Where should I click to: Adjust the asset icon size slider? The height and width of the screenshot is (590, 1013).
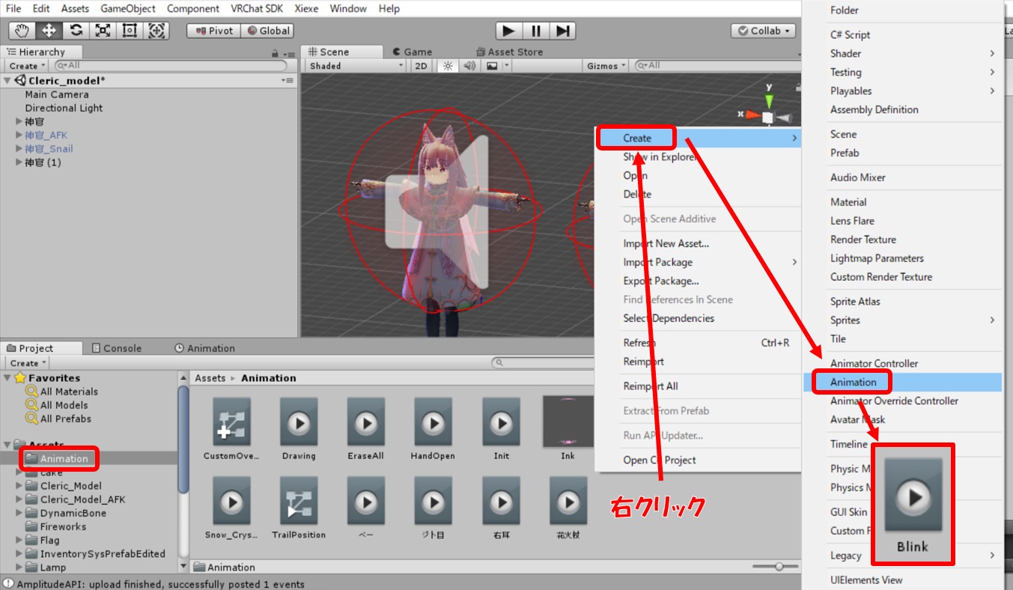coord(779,567)
